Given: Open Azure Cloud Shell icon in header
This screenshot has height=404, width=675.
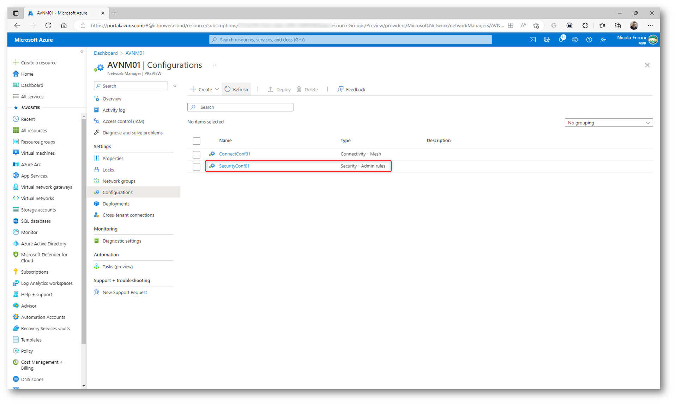Looking at the screenshot, I should pos(532,40).
